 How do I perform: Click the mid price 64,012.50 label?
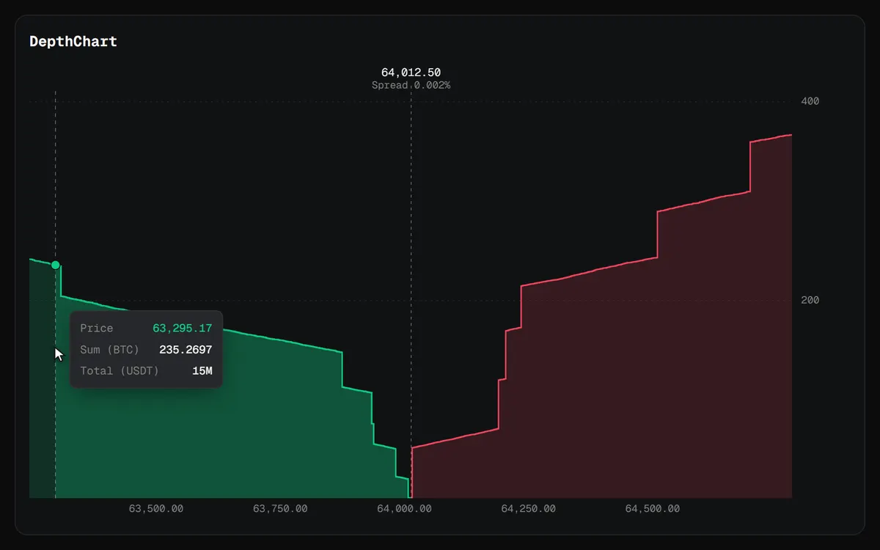pos(411,73)
